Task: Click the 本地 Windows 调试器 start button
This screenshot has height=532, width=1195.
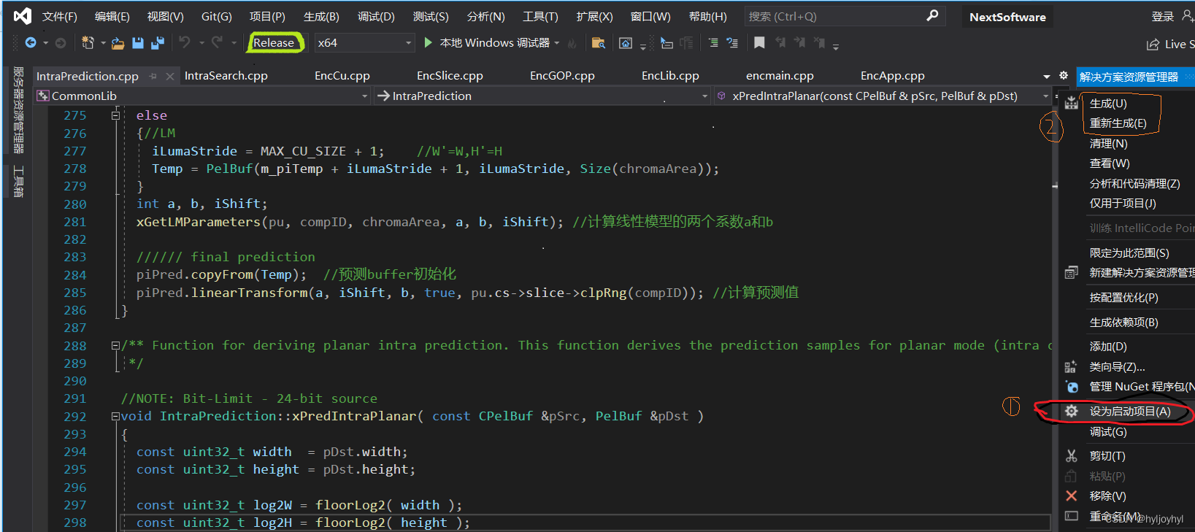Action: [487, 43]
